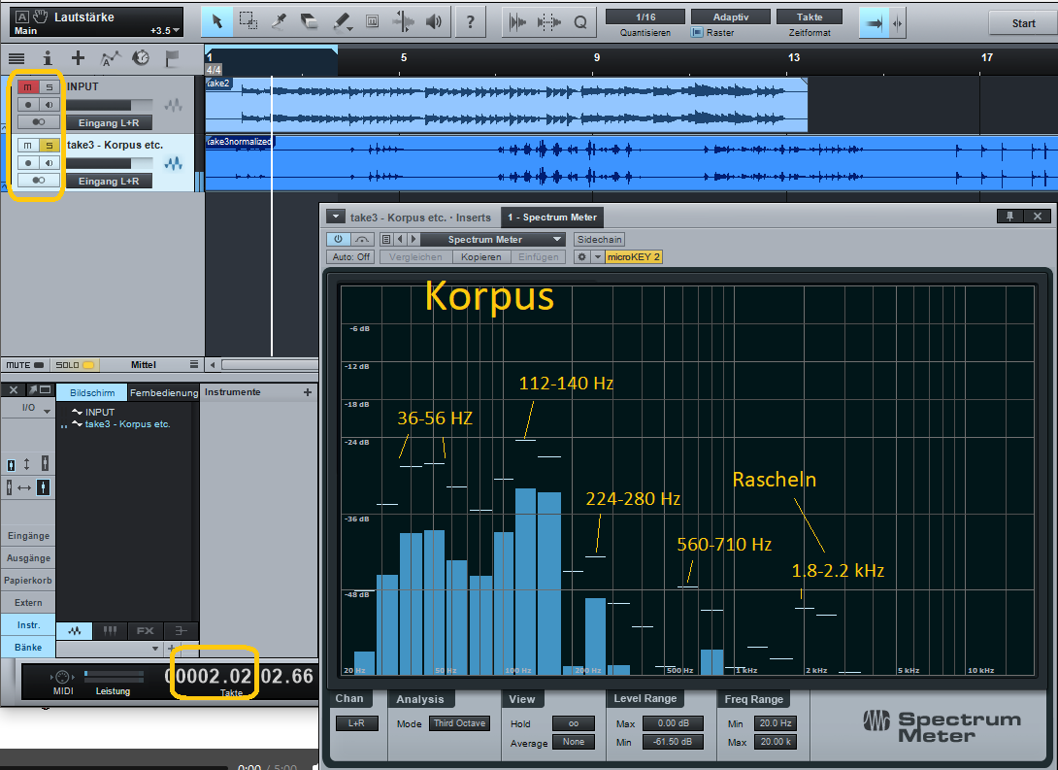The image size is (1058, 770).
Task: Open the Adaptiv Raster dropdown
Action: (731, 17)
